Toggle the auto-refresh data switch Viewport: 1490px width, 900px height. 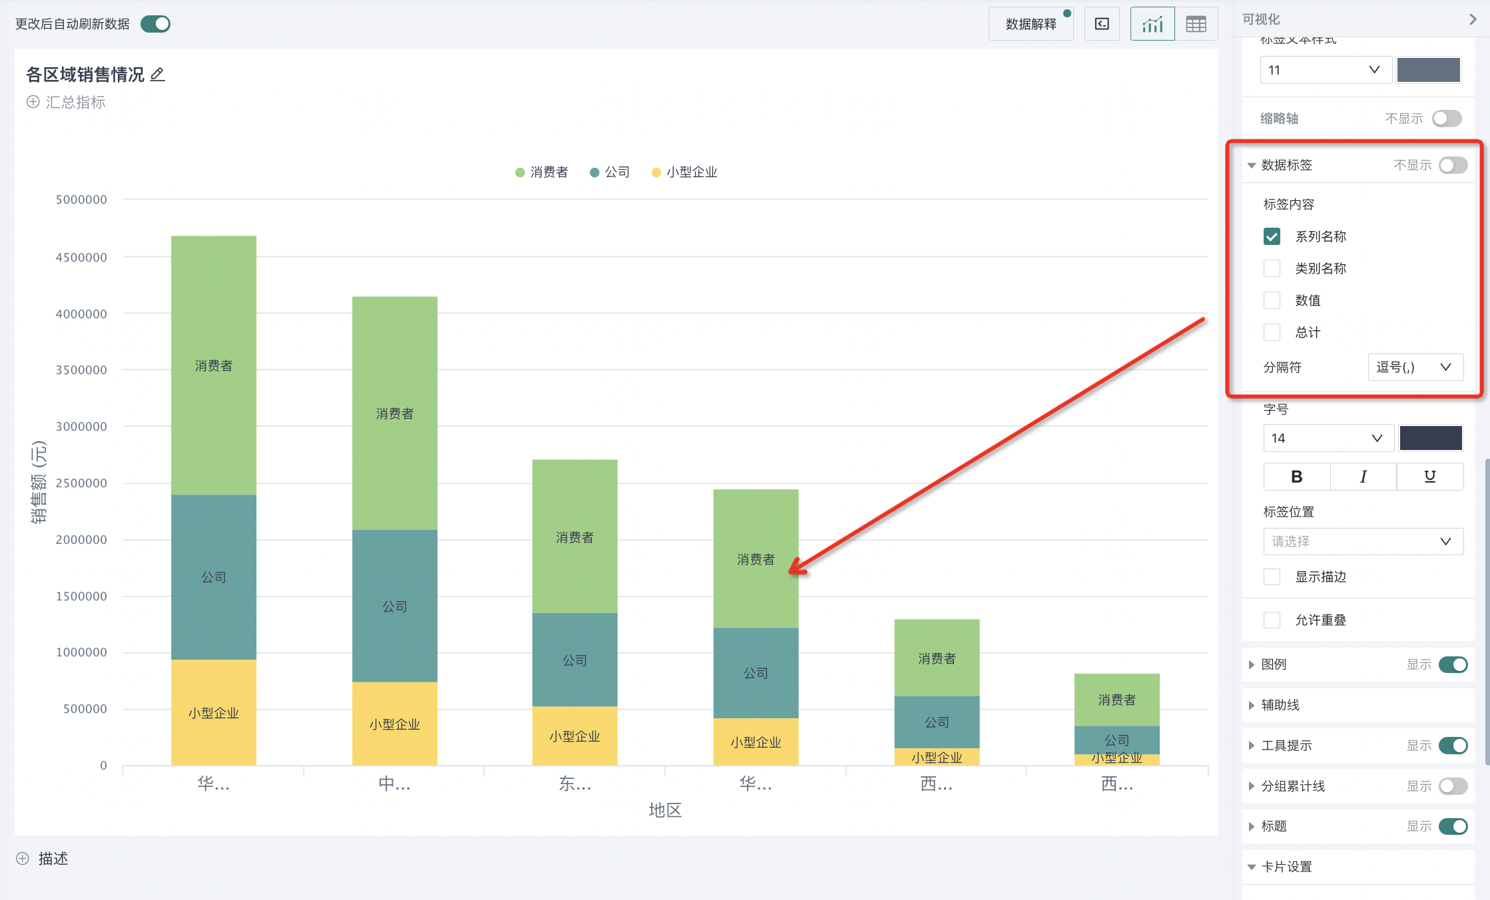coord(156,24)
